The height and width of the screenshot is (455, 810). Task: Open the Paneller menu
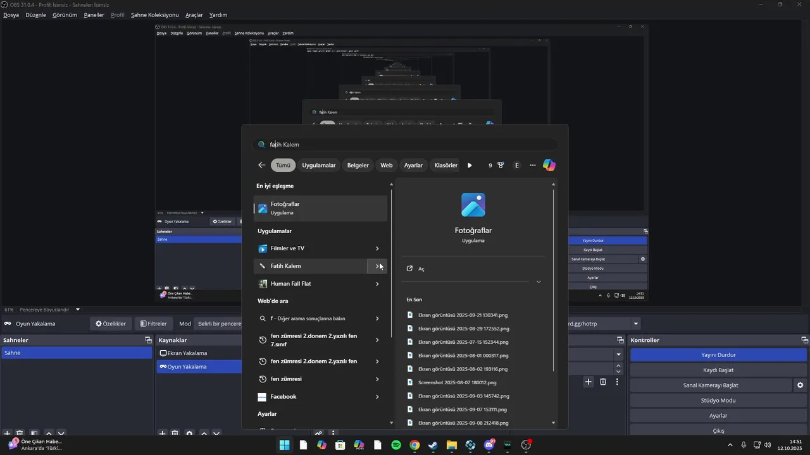[x=94, y=15]
